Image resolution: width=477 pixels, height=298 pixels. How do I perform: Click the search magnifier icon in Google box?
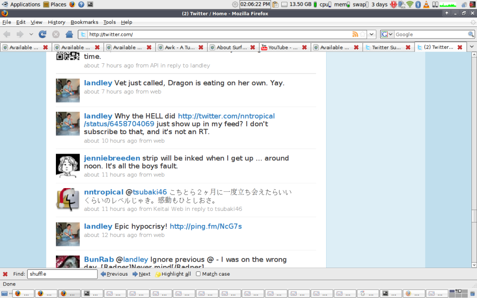pos(471,34)
